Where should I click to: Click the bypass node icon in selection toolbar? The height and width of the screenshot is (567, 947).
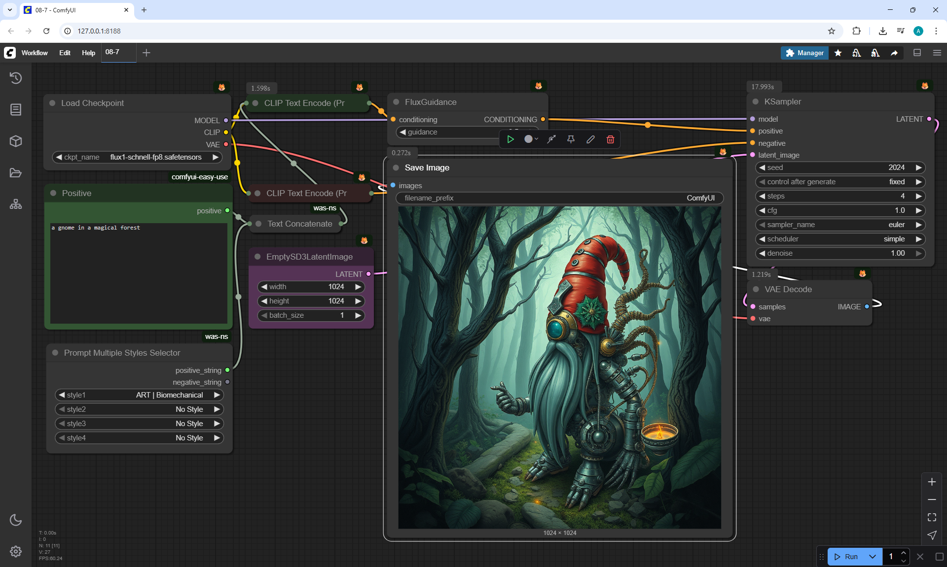pos(551,139)
